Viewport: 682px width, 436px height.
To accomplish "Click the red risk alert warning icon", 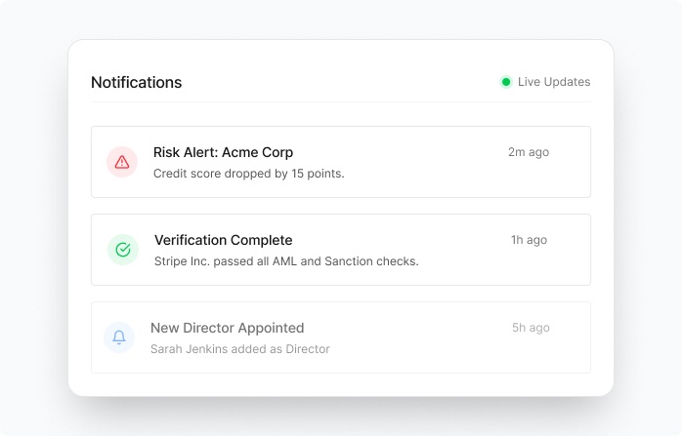I will click(x=122, y=162).
